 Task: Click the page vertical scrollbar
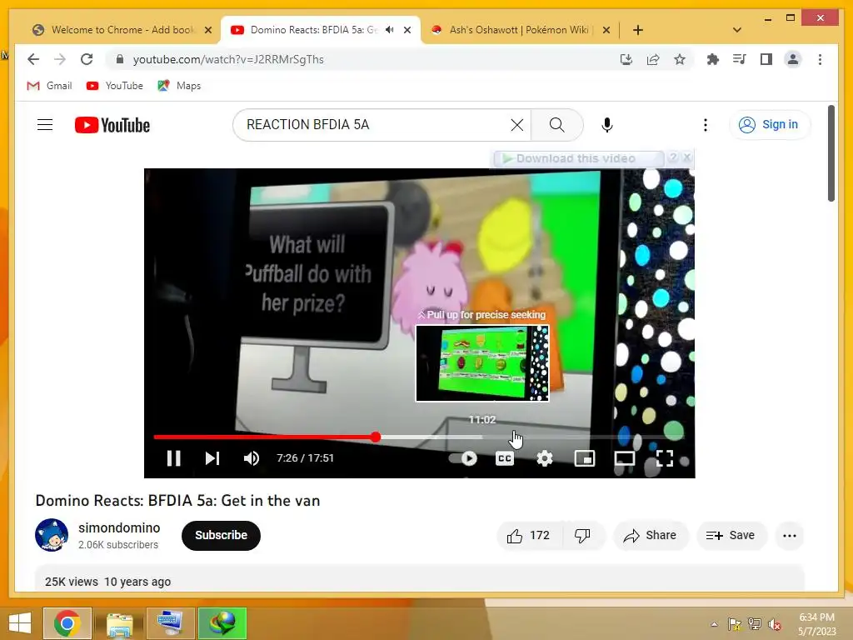831,153
